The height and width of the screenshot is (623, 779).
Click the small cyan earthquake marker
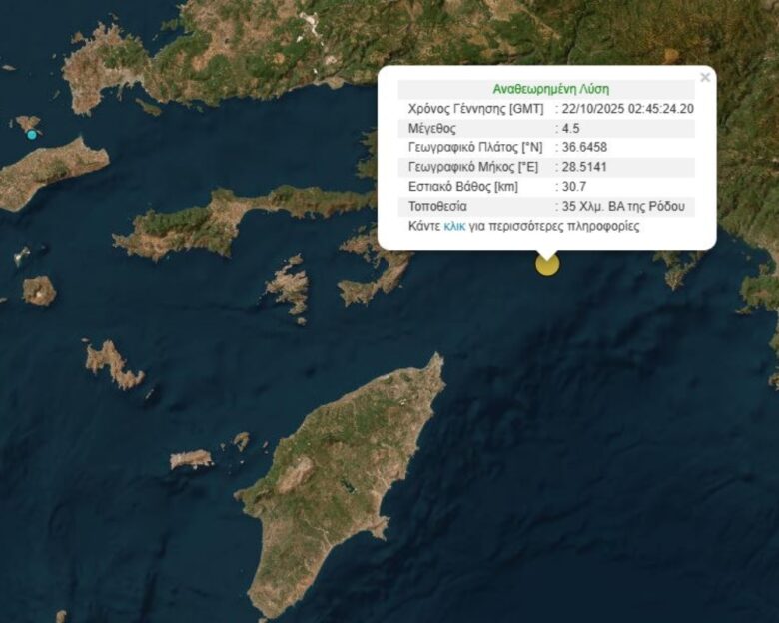(32, 135)
